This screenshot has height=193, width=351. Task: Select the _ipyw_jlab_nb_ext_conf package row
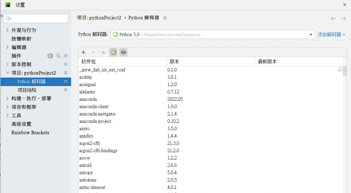(210, 70)
